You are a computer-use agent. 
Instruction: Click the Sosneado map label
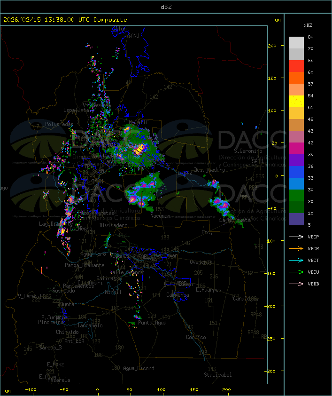[63, 291]
